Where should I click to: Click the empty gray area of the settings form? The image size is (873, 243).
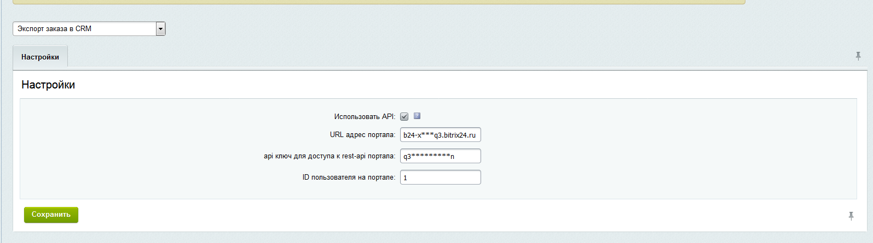[657, 147]
